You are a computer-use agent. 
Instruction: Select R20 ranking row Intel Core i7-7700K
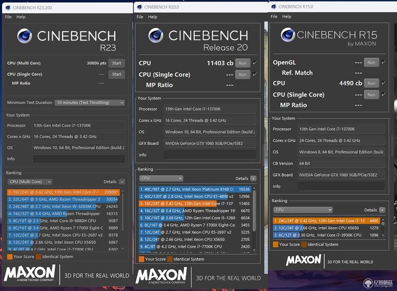pos(195,246)
